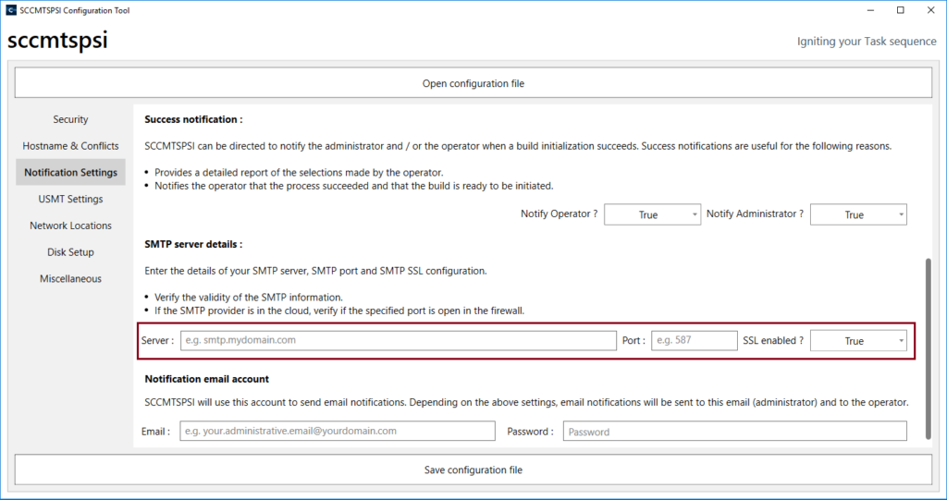
Task: Click the SCCMTSPSI app icon in title bar
Action: point(10,10)
